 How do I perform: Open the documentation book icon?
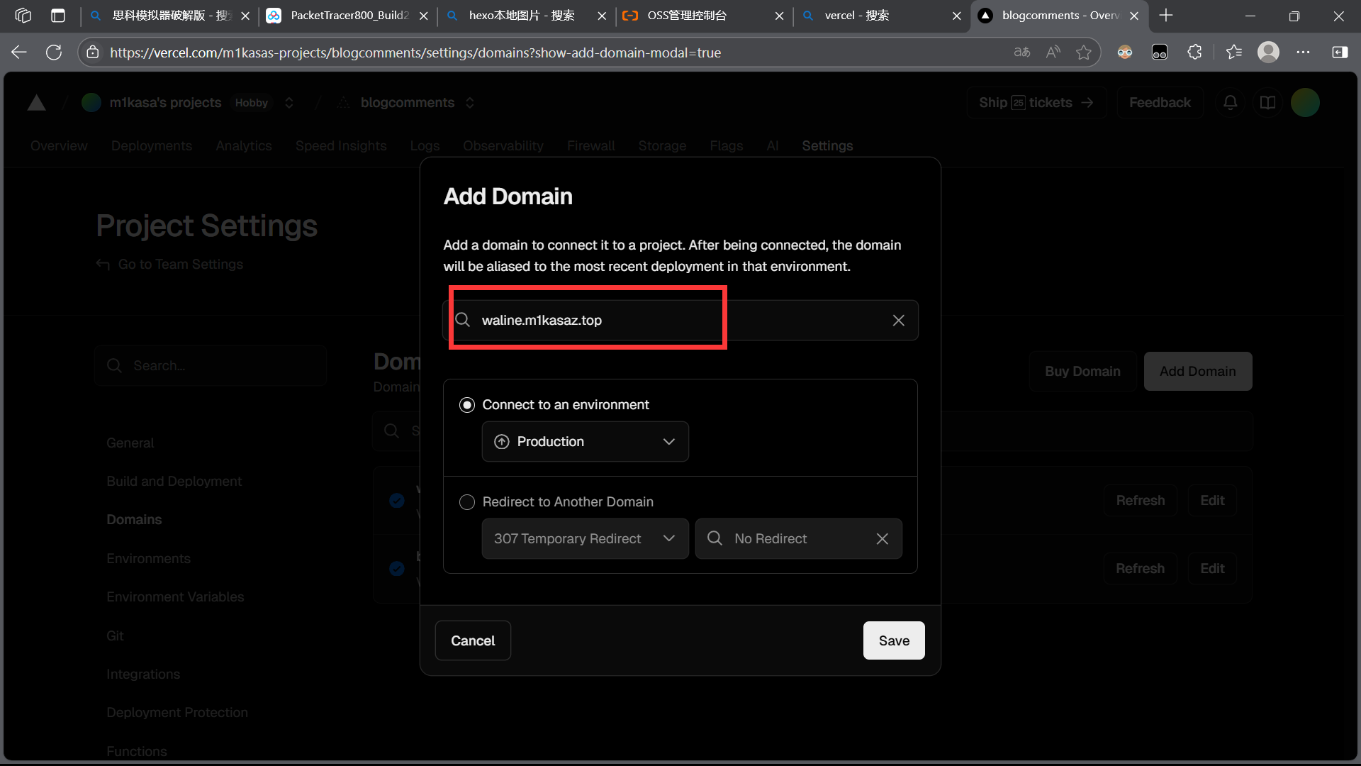1268,103
